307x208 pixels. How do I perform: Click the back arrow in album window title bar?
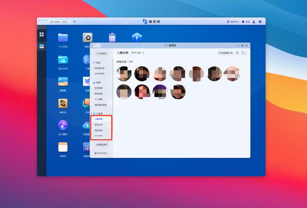[x=95, y=46]
